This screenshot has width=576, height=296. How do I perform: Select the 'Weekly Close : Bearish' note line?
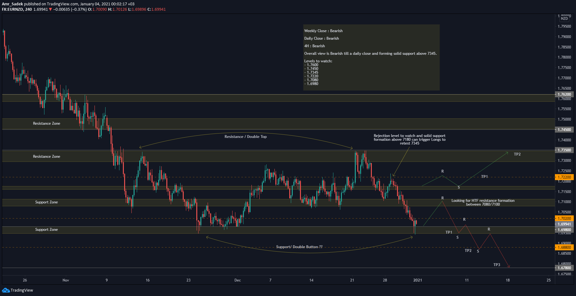[323, 31]
